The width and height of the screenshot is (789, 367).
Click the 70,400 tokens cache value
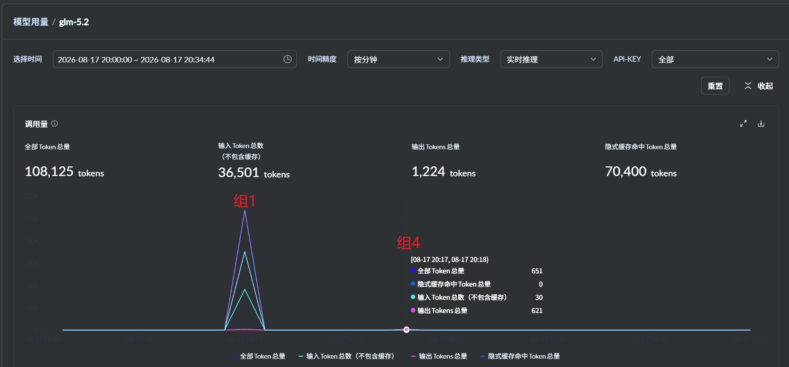tap(641, 172)
